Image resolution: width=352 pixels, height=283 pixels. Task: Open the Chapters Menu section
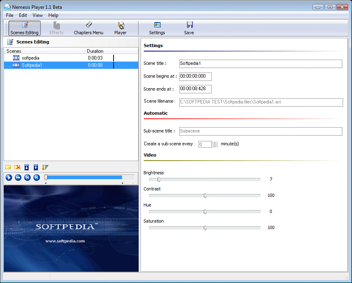pos(89,28)
